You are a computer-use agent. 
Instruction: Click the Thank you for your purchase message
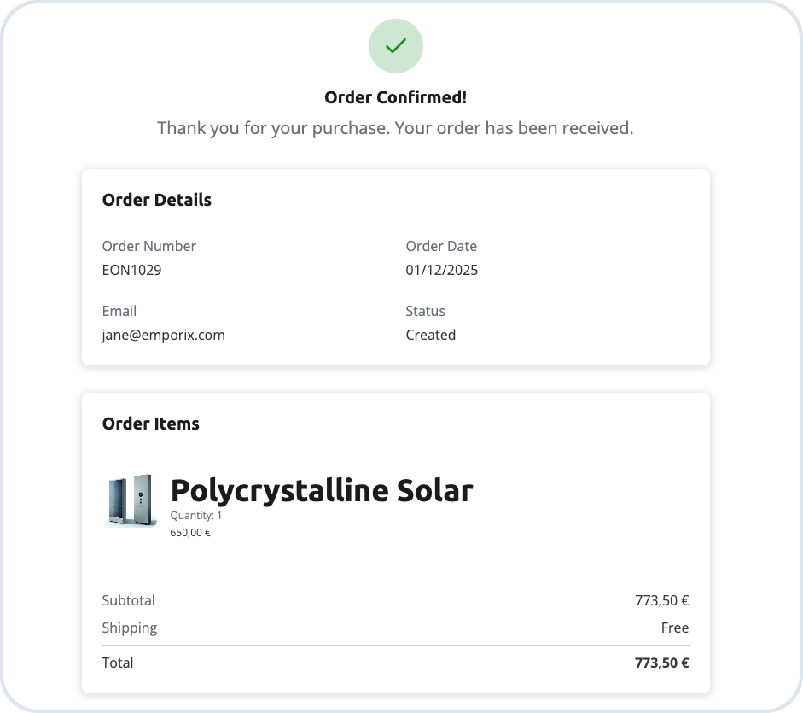[x=395, y=128]
